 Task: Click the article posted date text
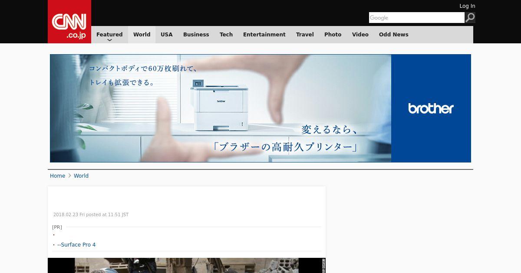(91, 214)
